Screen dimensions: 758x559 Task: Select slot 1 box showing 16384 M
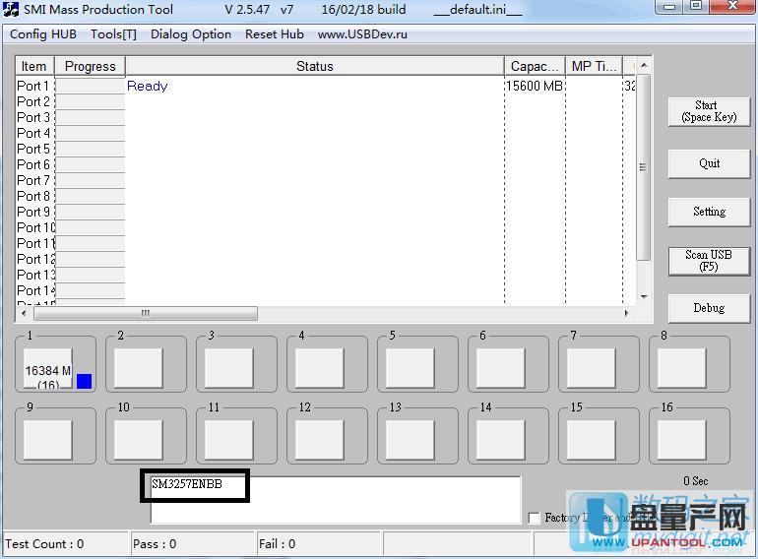pos(48,368)
